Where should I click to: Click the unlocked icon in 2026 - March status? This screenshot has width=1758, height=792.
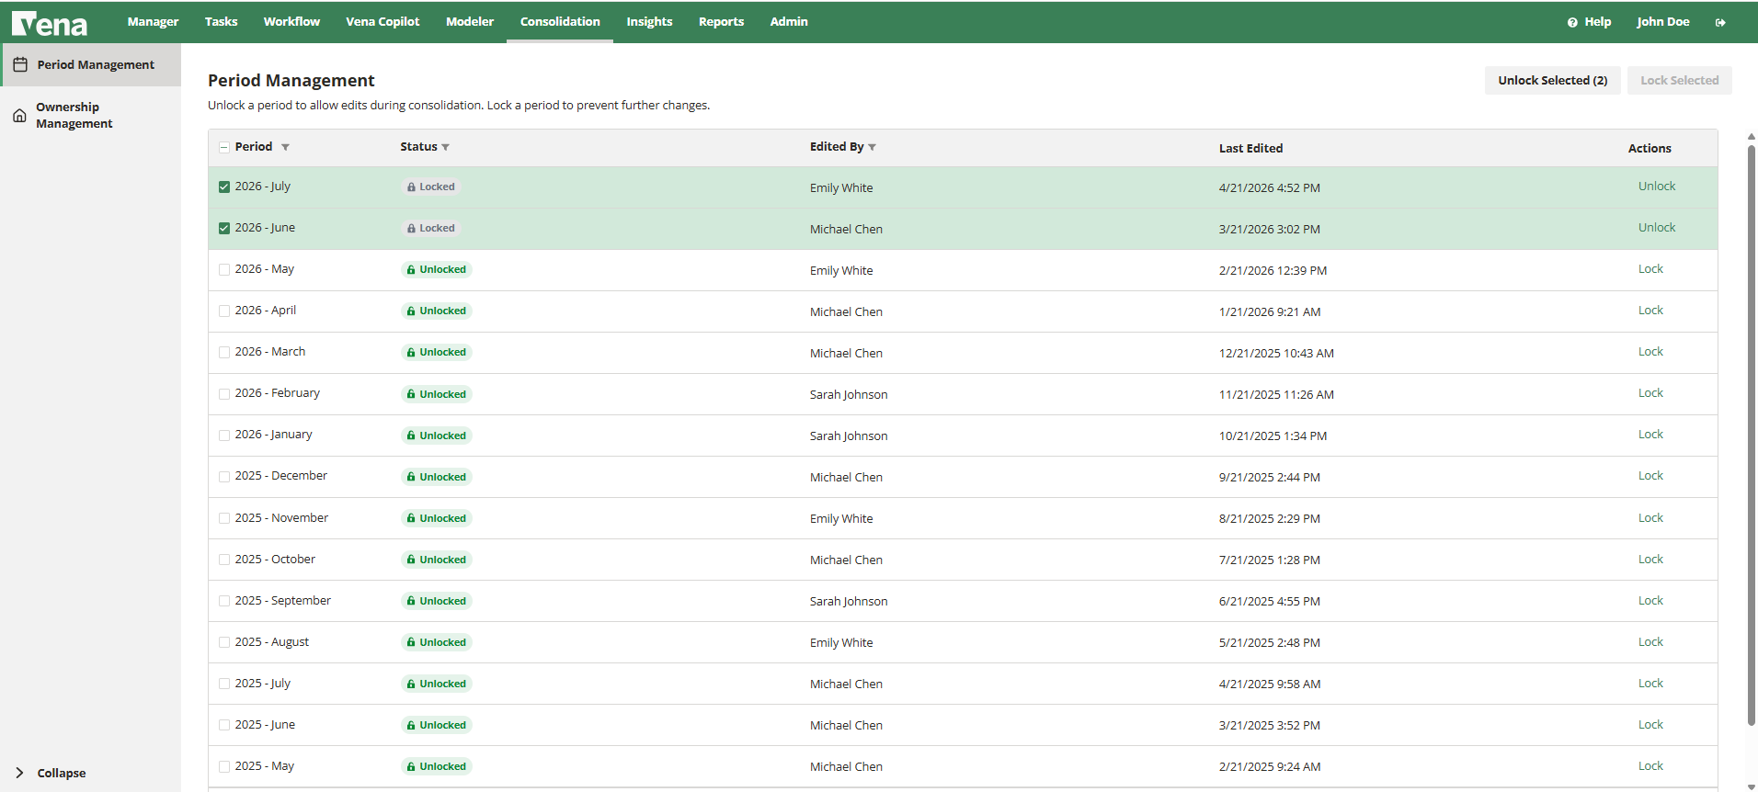(x=411, y=352)
